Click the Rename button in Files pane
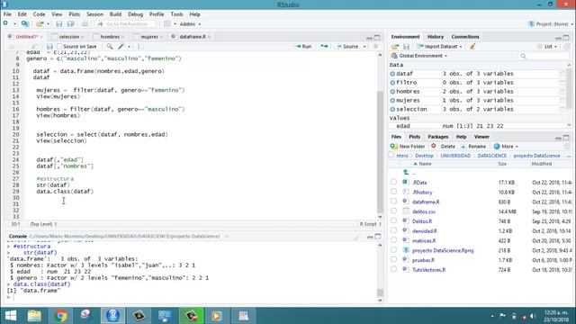 click(x=473, y=146)
